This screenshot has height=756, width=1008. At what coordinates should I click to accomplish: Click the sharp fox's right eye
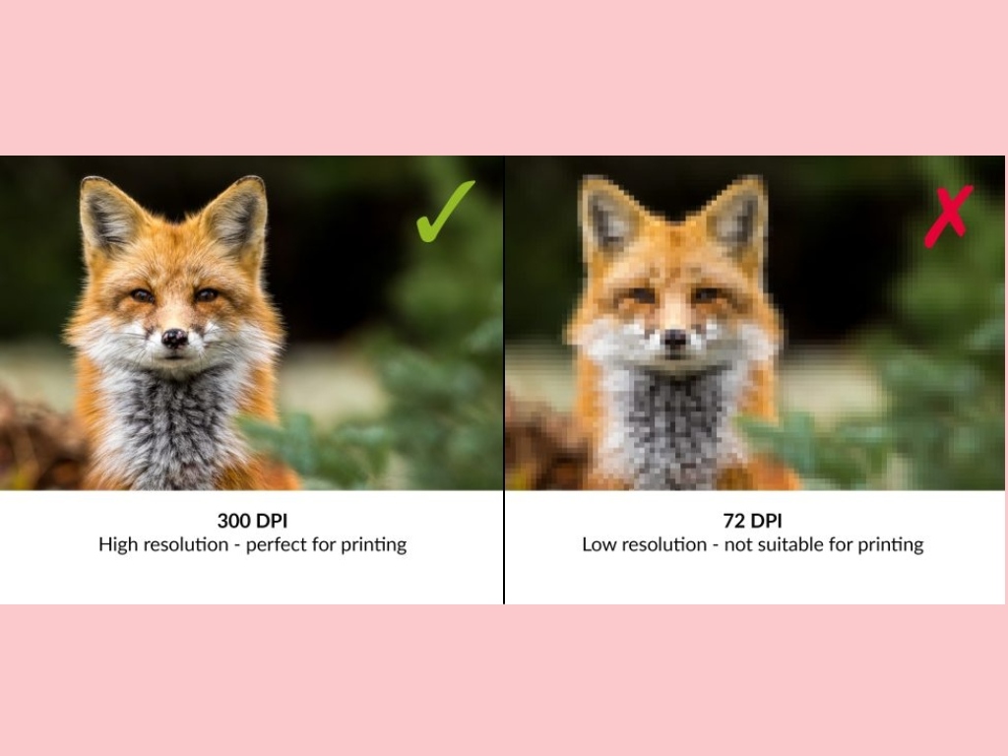(207, 295)
